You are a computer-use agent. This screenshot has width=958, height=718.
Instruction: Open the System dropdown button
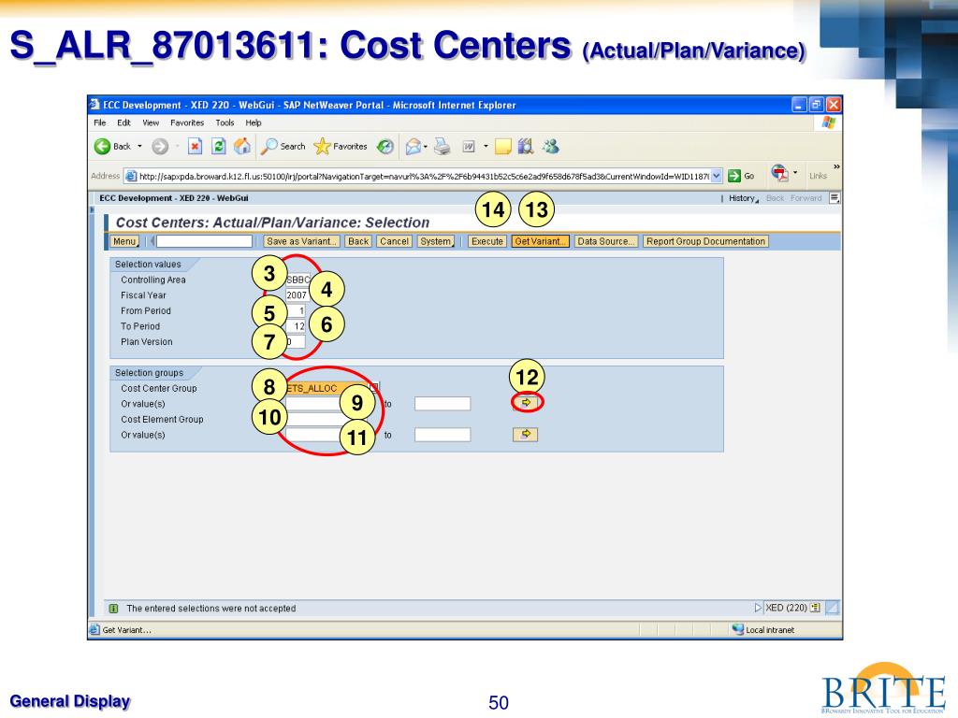tap(436, 241)
